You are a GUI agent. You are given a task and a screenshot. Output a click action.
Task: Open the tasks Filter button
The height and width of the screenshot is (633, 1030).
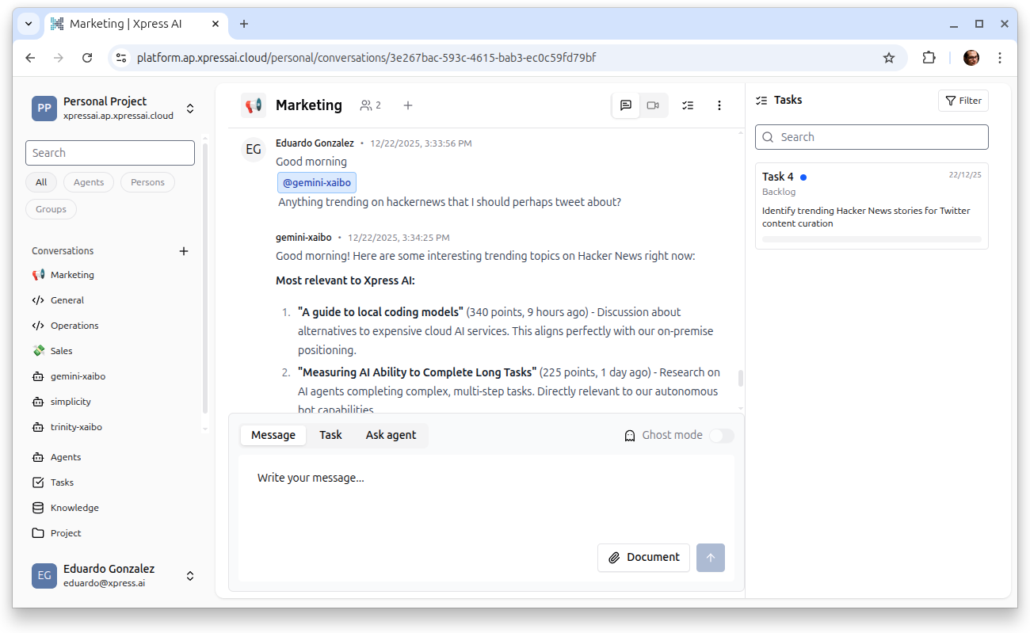(963, 101)
